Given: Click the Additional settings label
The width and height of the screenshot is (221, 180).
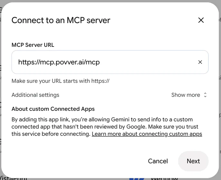Looking at the screenshot, I should pyautogui.click(x=35, y=95).
